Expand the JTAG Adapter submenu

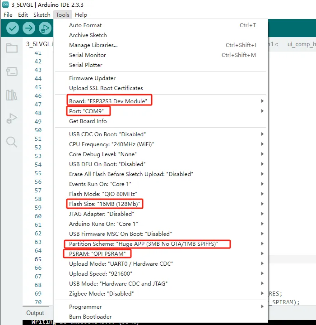[x=161, y=214]
